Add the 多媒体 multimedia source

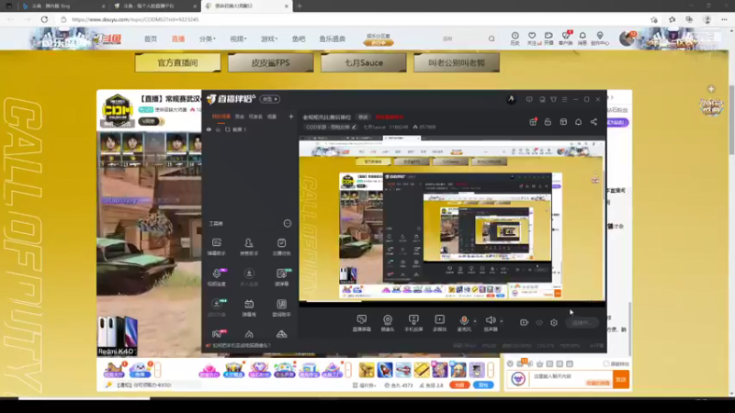[x=440, y=323]
